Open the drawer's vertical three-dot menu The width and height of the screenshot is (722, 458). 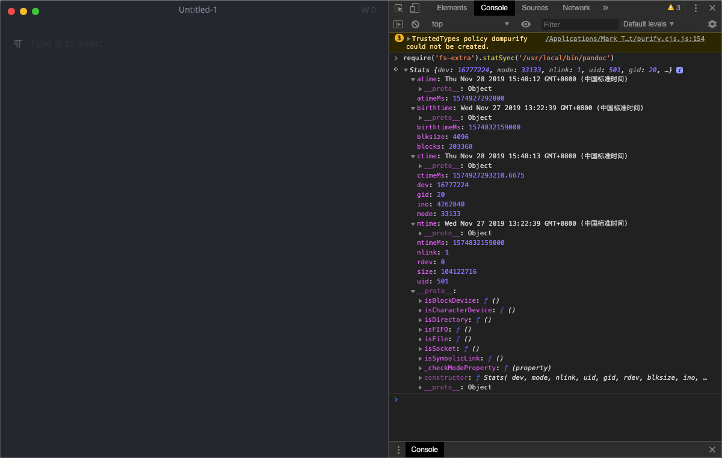(x=398, y=450)
